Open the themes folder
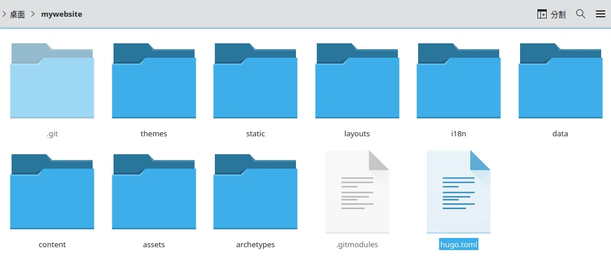This screenshot has width=611, height=268. 153,81
